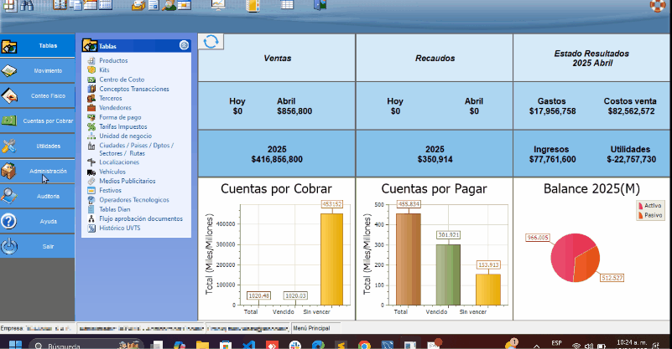Open Tarifas Impuestos from the list

pyautogui.click(x=128, y=126)
